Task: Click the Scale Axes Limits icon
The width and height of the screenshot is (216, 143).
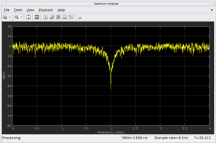Action: [29, 17]
